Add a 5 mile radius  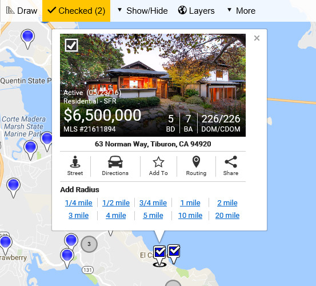click(x=153, y=216)
